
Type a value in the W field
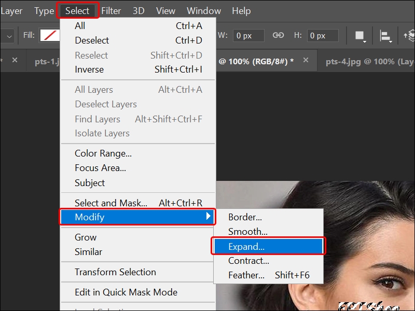(x=248, y=36)
